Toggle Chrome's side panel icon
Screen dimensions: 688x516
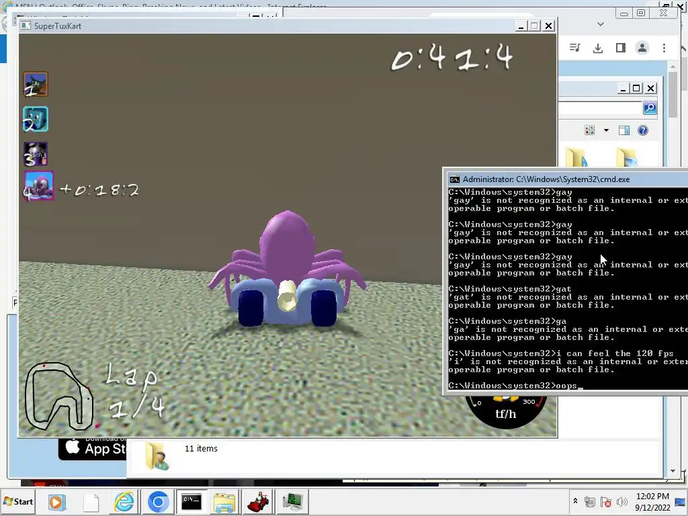[x=620, y=48]
